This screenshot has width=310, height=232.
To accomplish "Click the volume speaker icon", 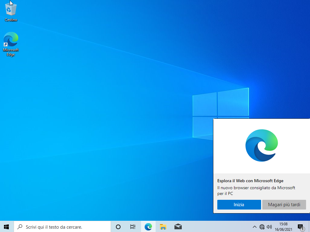I will tap(269, 227).
